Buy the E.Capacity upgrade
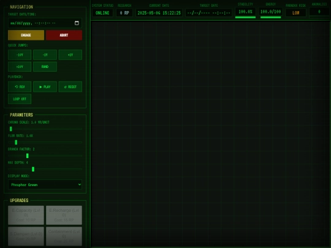This screenshot has width=331, height=248. [x=26, y=215]
